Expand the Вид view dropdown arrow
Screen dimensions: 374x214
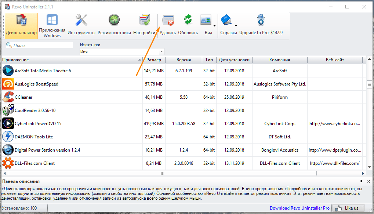(x=214, y=26)
